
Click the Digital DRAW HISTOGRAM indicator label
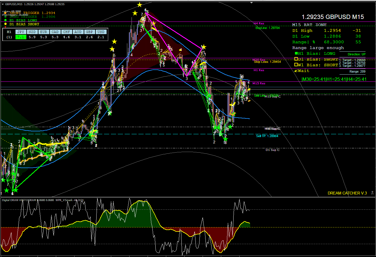19,200
